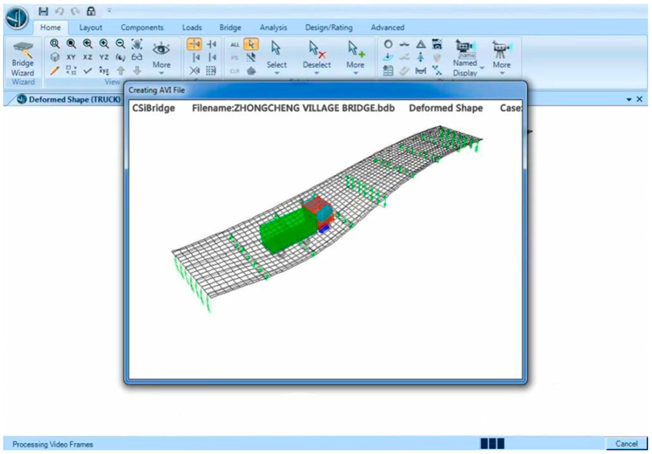Toggle the pointer selection mode button
This screenshot has height=454, width=652.
(x=251, y=44)
